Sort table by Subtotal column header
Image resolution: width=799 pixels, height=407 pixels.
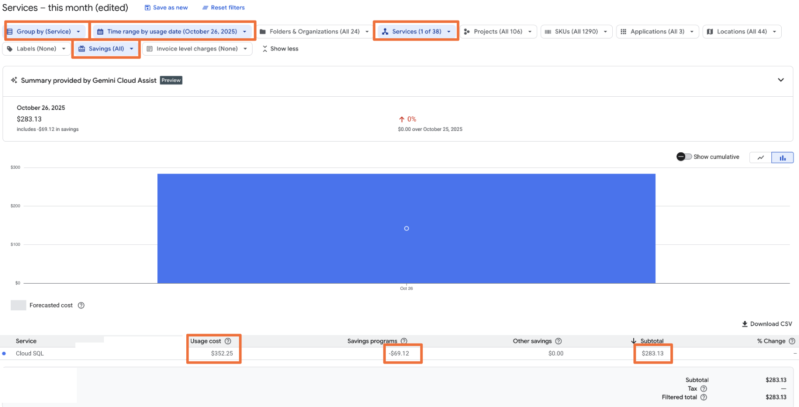pos(652,341)
